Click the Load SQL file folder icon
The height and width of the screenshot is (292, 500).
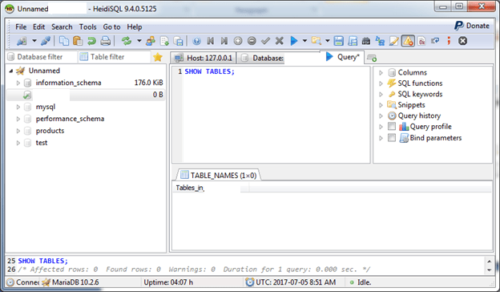(x=317, y=41)
